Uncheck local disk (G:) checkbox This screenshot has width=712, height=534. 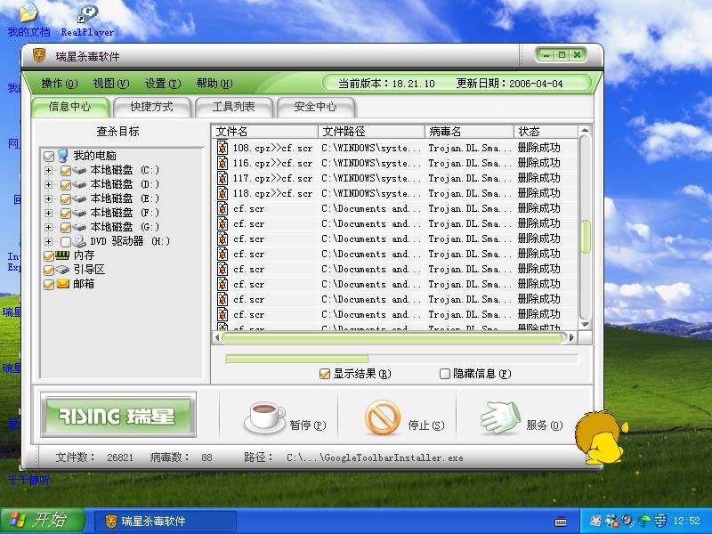click(65, 227)
